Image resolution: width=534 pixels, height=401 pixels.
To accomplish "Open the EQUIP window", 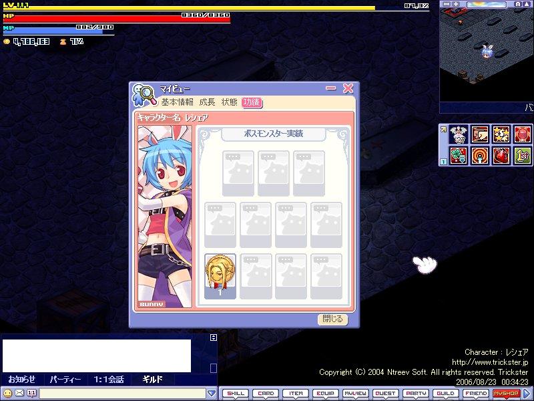I will [x=326, y=394].
